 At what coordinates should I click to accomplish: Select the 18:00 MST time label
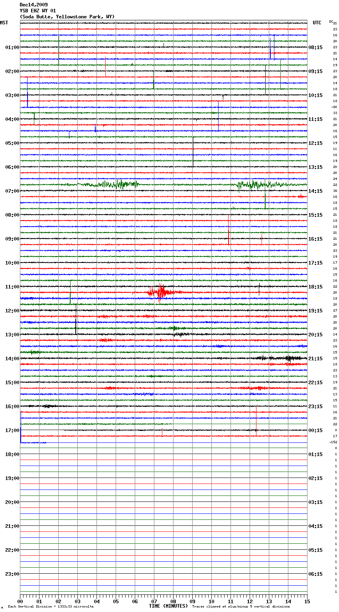pos(12,454)
